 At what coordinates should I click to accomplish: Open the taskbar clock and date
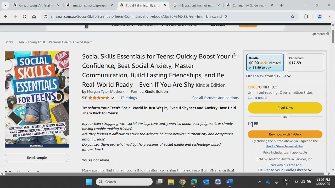(323, 182)
